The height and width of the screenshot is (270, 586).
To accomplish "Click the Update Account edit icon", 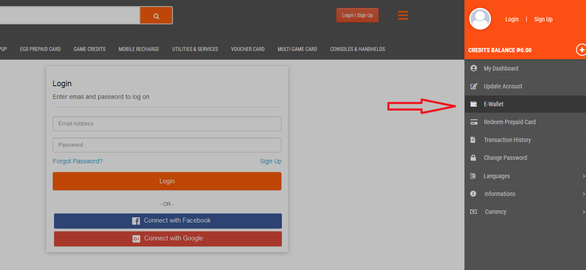I will (474, 86).
